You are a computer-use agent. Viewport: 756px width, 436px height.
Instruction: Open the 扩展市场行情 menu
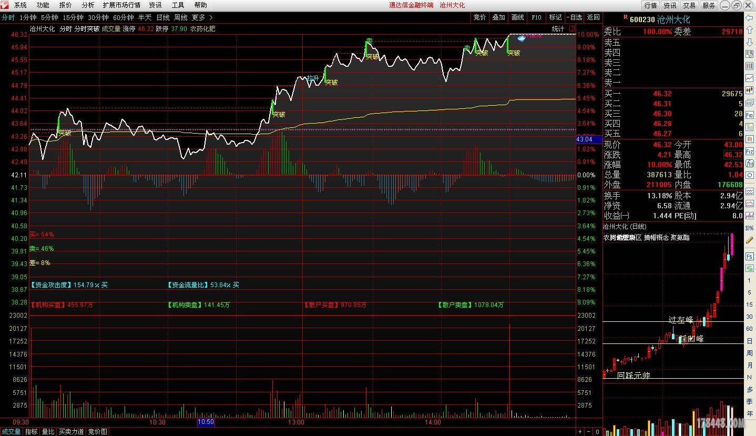point(121,5)
